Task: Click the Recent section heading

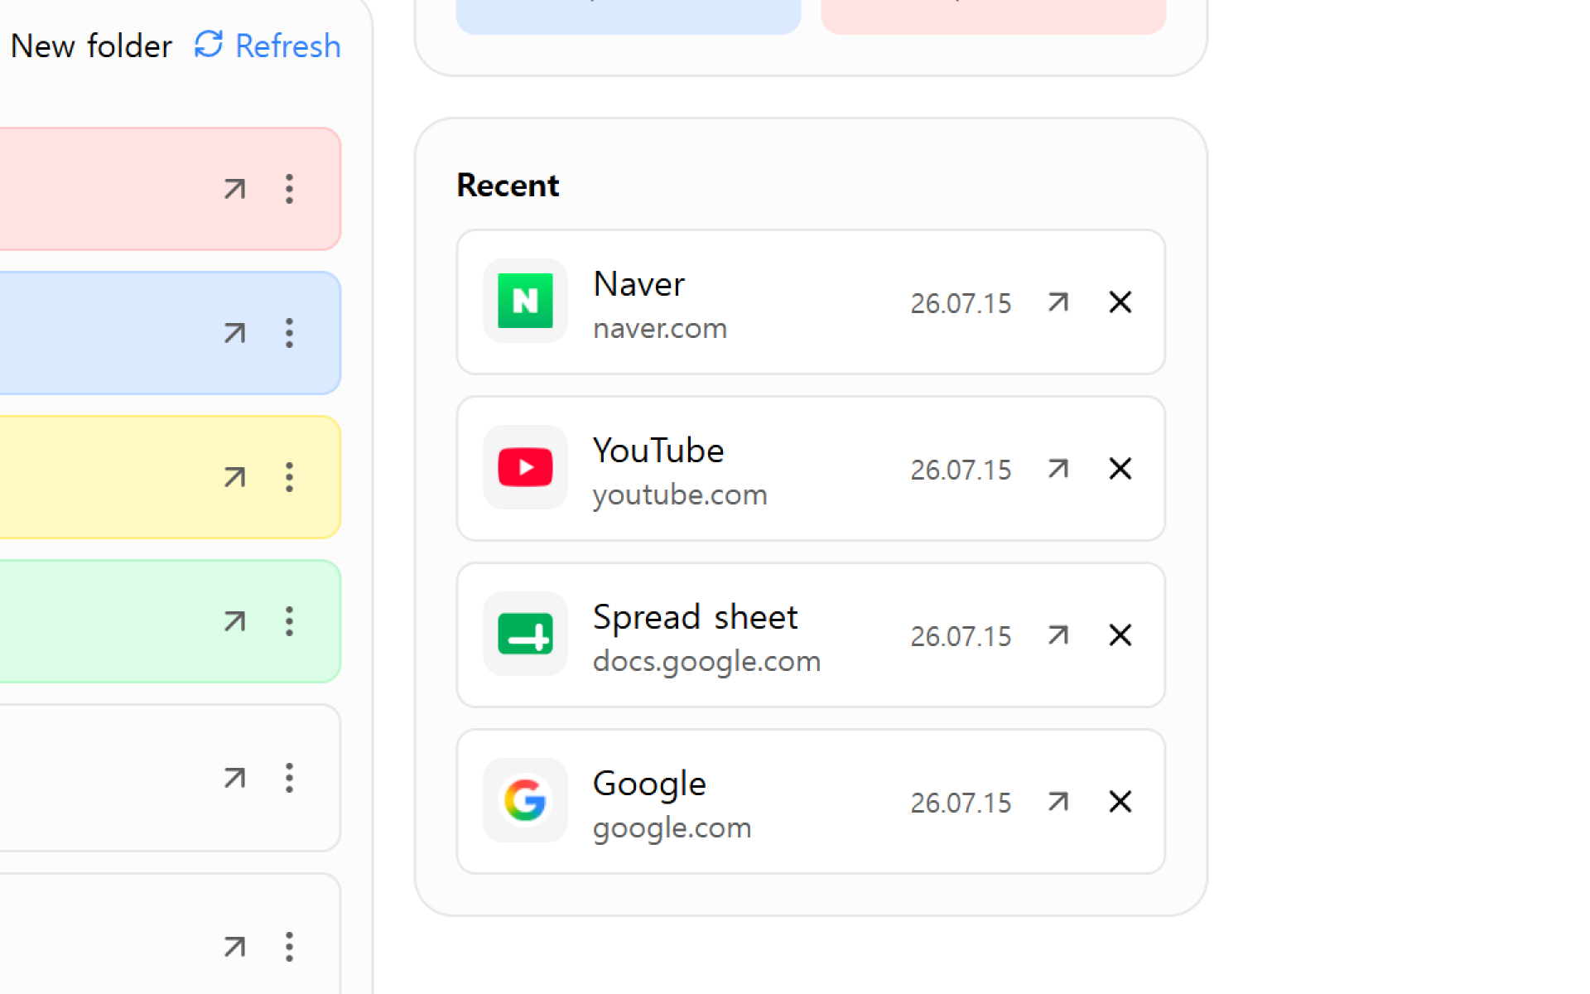Action: [x=508, y=185]
